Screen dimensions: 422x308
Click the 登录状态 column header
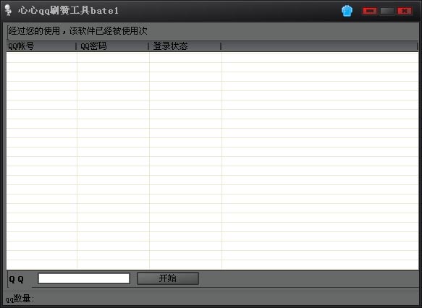[185, 46]
